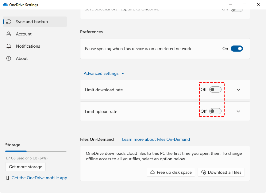Click the Notifications bell icon
This screenshot has width=266, height=193.
pyautogui.click(x=9, y=46)
